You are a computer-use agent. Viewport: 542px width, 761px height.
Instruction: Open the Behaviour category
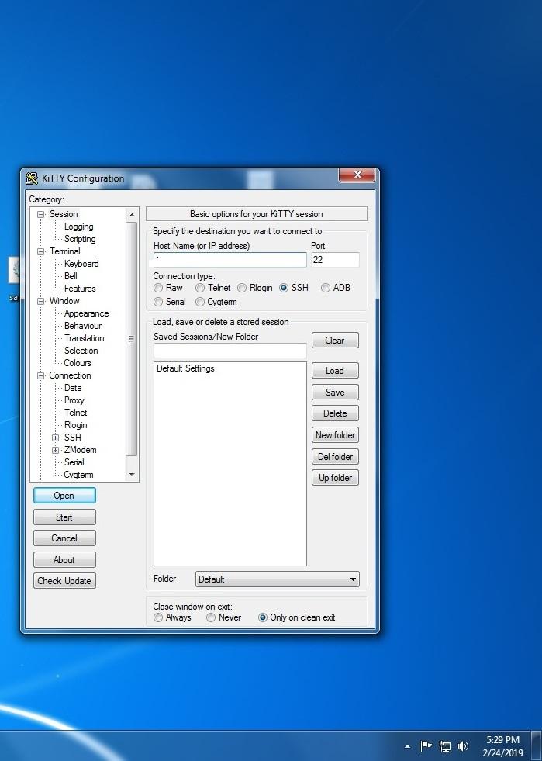tap(83, 326)
